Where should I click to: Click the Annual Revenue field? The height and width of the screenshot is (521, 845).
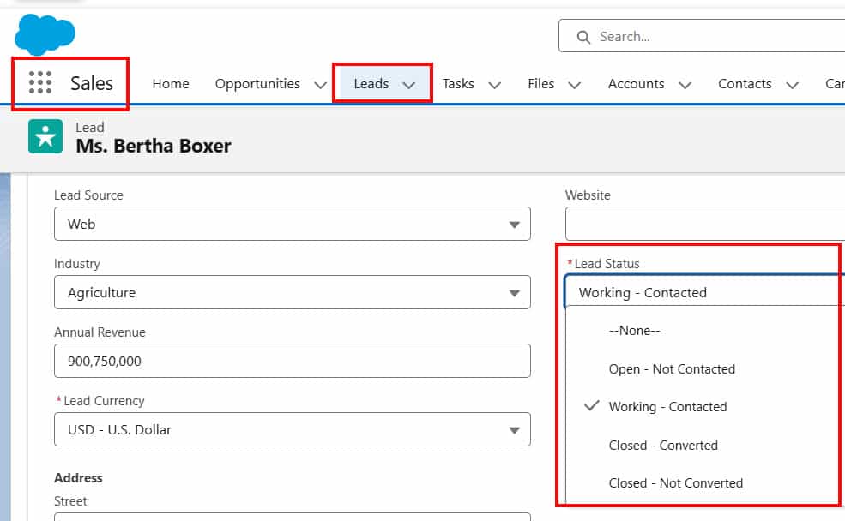pos(292,361)
